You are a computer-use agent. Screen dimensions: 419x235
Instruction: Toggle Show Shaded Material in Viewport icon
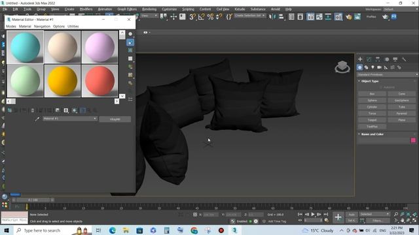(x=74, y=110)
